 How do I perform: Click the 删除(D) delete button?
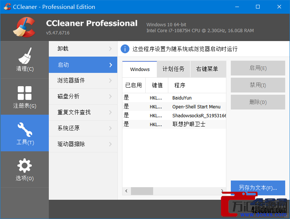coord(258,102)
